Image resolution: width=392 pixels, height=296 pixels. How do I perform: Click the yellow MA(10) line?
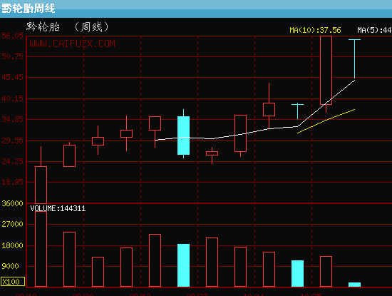pos(326,121)
